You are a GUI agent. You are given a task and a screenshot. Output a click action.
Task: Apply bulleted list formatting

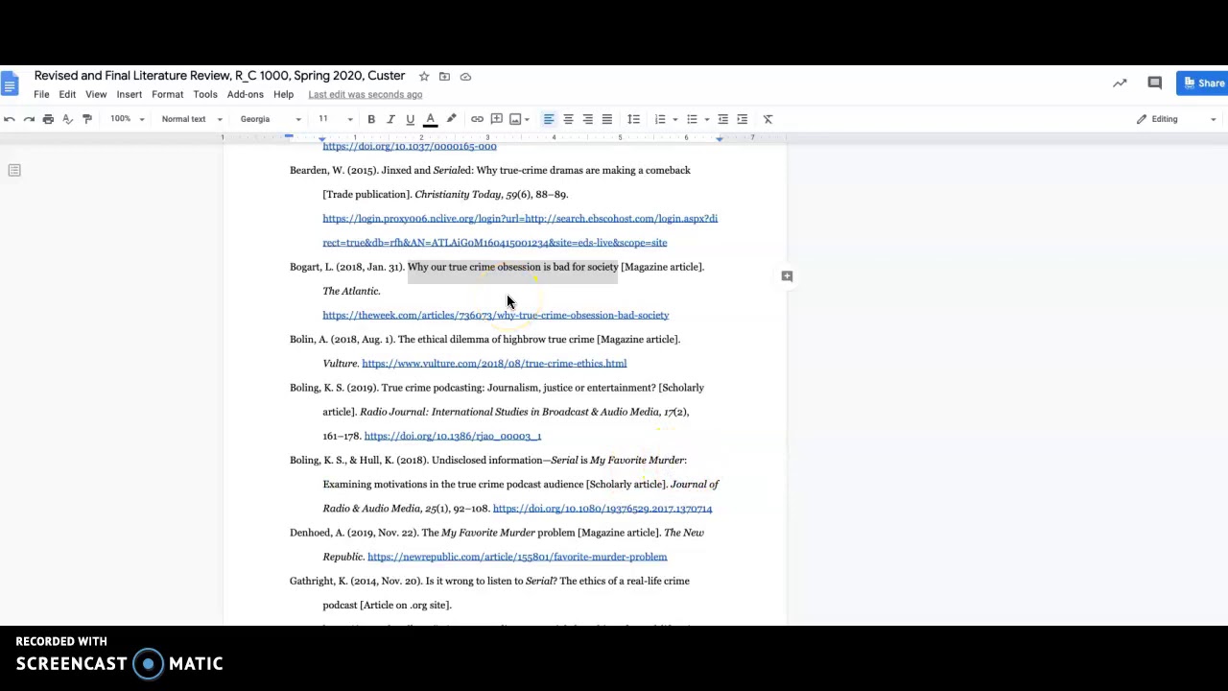point(692,119)
